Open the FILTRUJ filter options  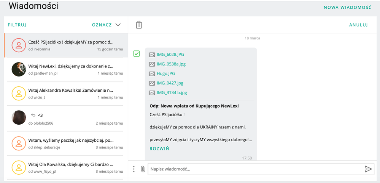[x=17, y=25]
